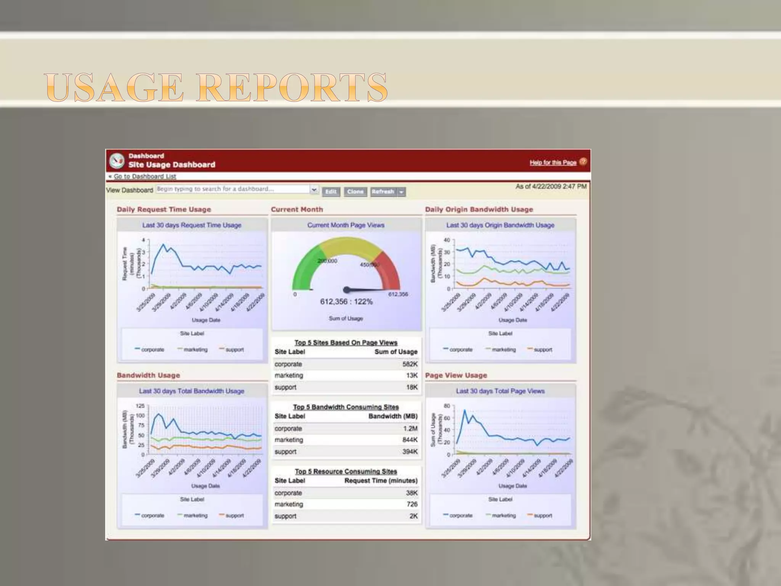Click marketing row with 726 request time
Screen dimensions: 781x586
(346, 504)
